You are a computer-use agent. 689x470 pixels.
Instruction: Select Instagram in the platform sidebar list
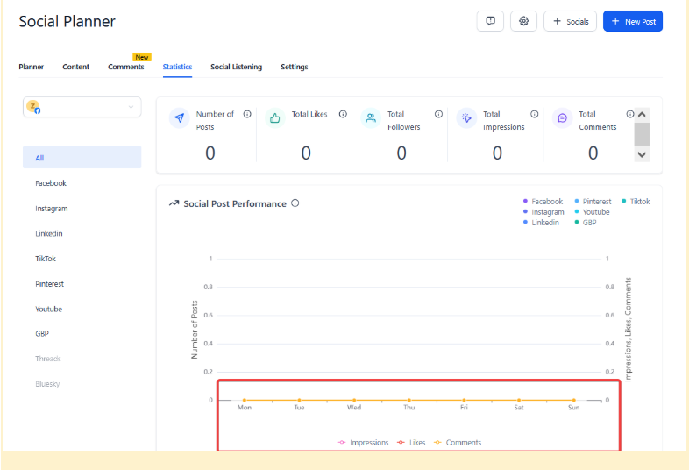tap(52, 209)
